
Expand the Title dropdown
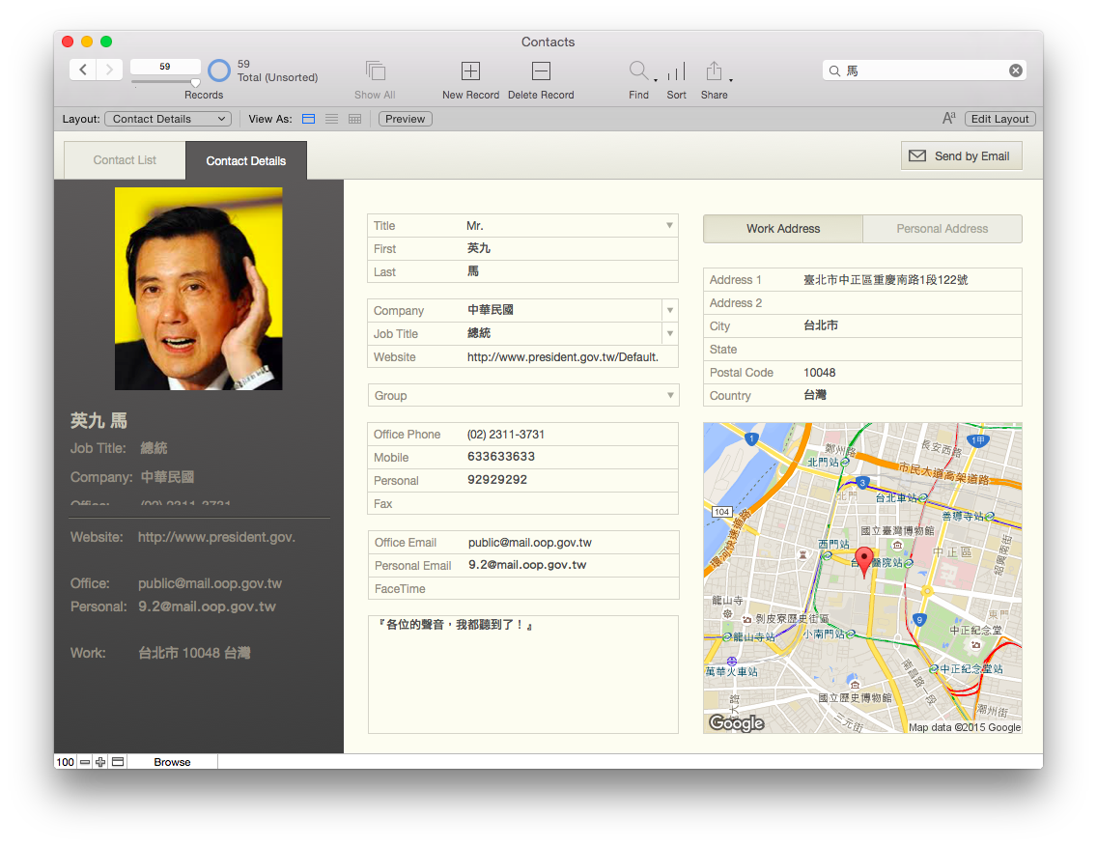click(669, 226)
